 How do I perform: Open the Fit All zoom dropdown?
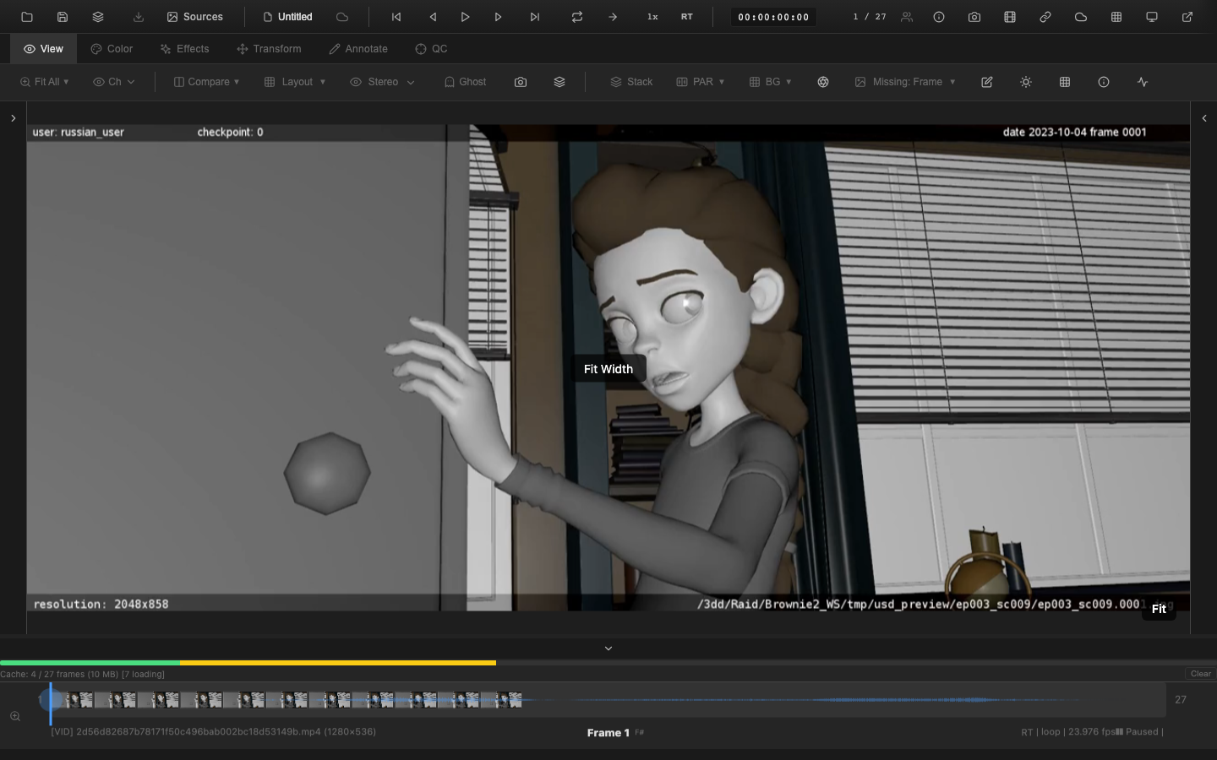click(x=44, y=82)
